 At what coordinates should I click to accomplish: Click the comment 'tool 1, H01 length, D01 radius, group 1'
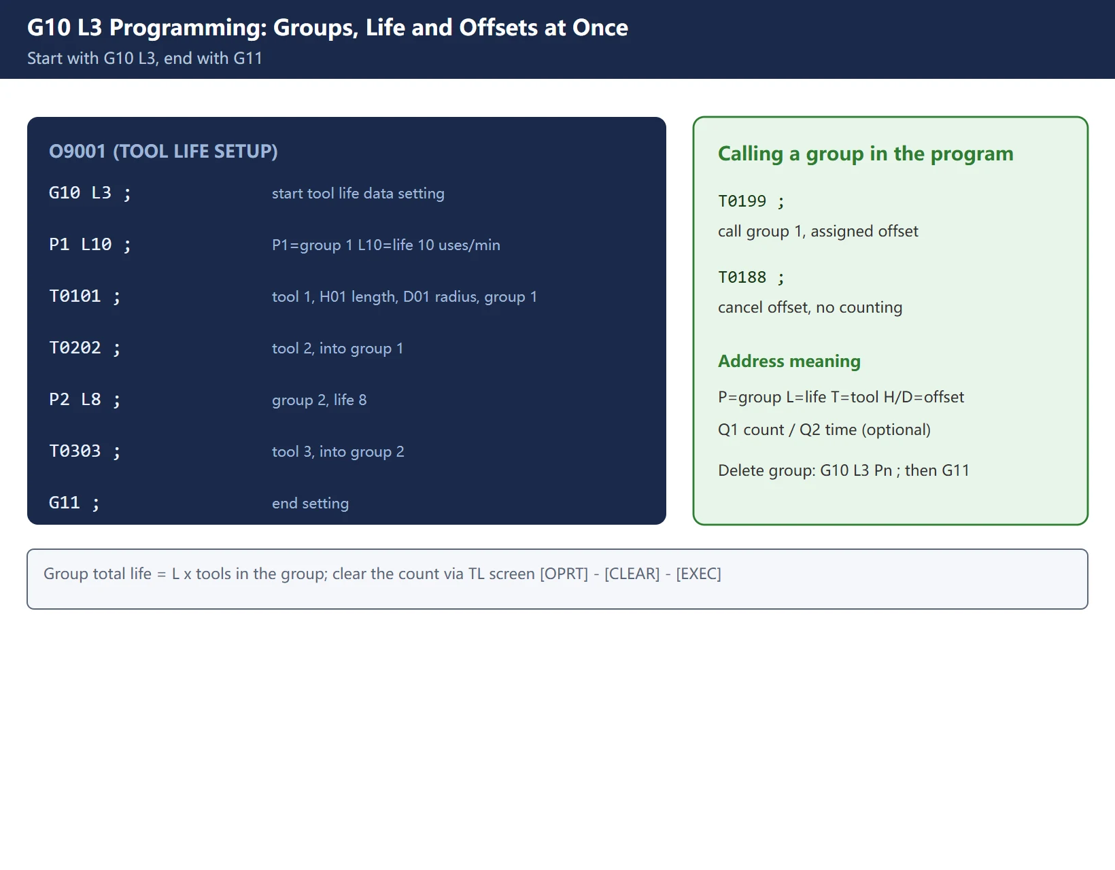pos(405,297)
